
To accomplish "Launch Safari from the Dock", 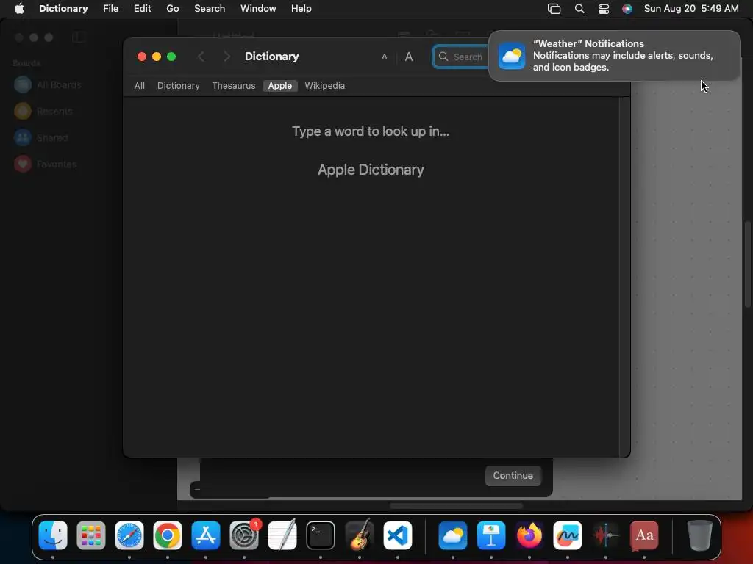I will (x=129, y=535).
